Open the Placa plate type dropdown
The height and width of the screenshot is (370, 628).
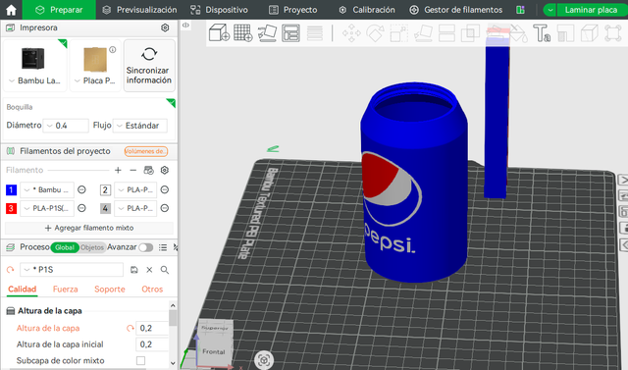tap(95, 80)
